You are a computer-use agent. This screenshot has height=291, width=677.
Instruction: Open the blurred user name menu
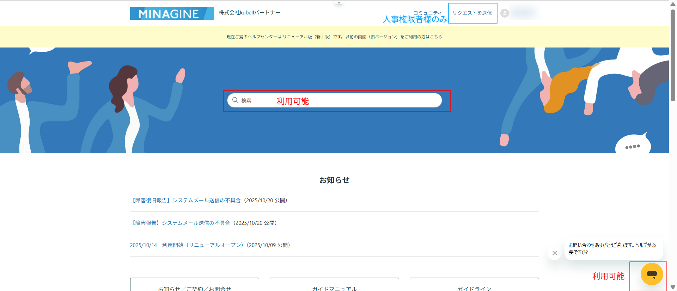coord(524,13)
